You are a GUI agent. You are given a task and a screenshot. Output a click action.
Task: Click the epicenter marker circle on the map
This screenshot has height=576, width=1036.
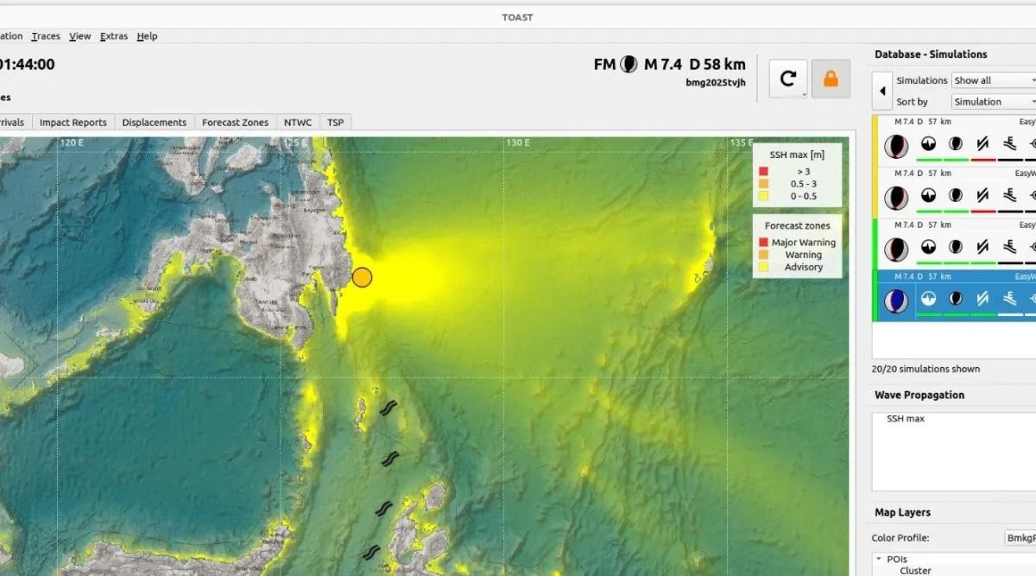[x=362, y=277]
